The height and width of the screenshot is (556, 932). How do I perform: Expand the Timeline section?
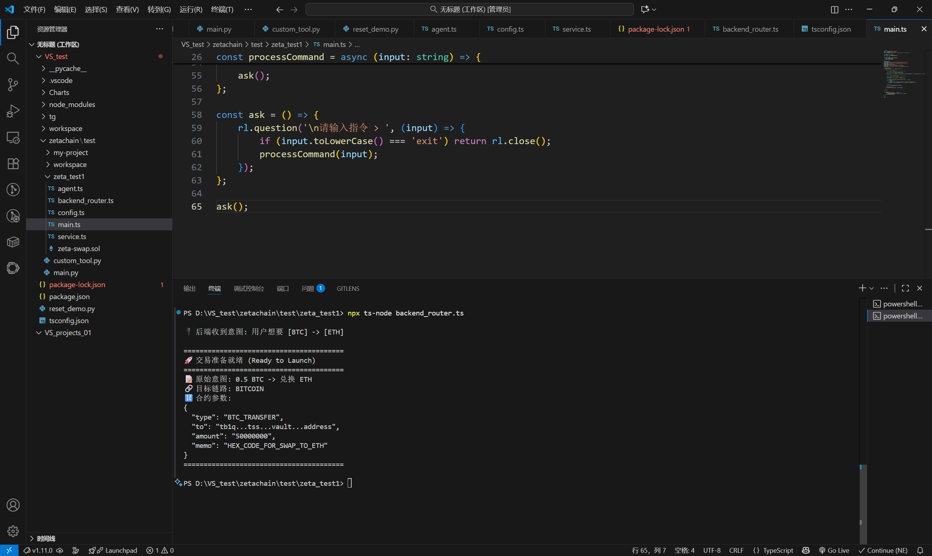(x=99, y=539)
